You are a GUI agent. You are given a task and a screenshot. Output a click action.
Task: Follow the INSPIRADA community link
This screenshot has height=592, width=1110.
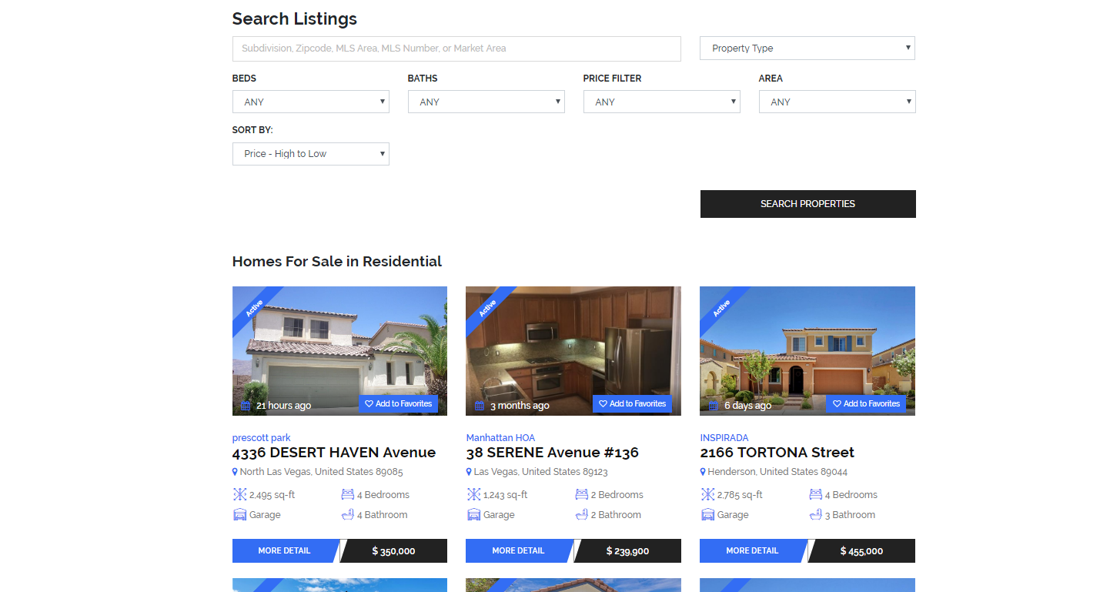tap(724, 438)
